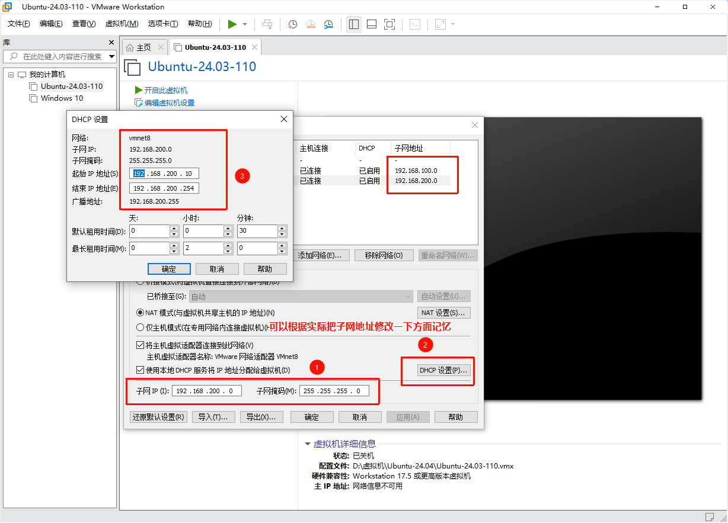Click 导入(T)... button

213,417
